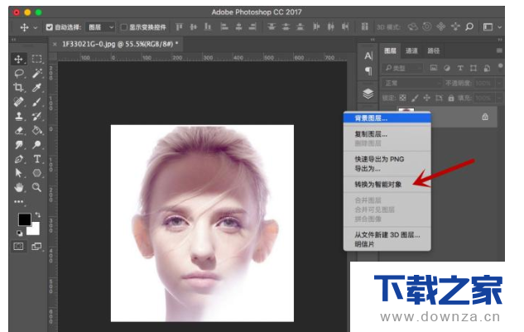Viewport: 524px width, 332px height.
Task: Open the 类型 layer filter dropdown
Action: (x=403, y=68)
